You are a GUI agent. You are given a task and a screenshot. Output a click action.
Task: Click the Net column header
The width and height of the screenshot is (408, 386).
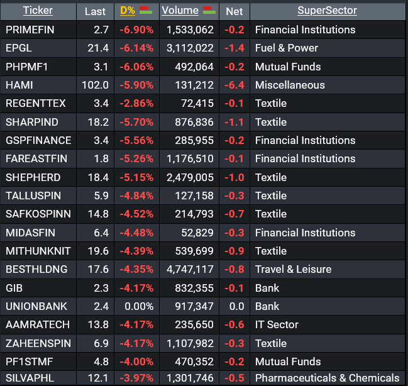coord(234,11)
